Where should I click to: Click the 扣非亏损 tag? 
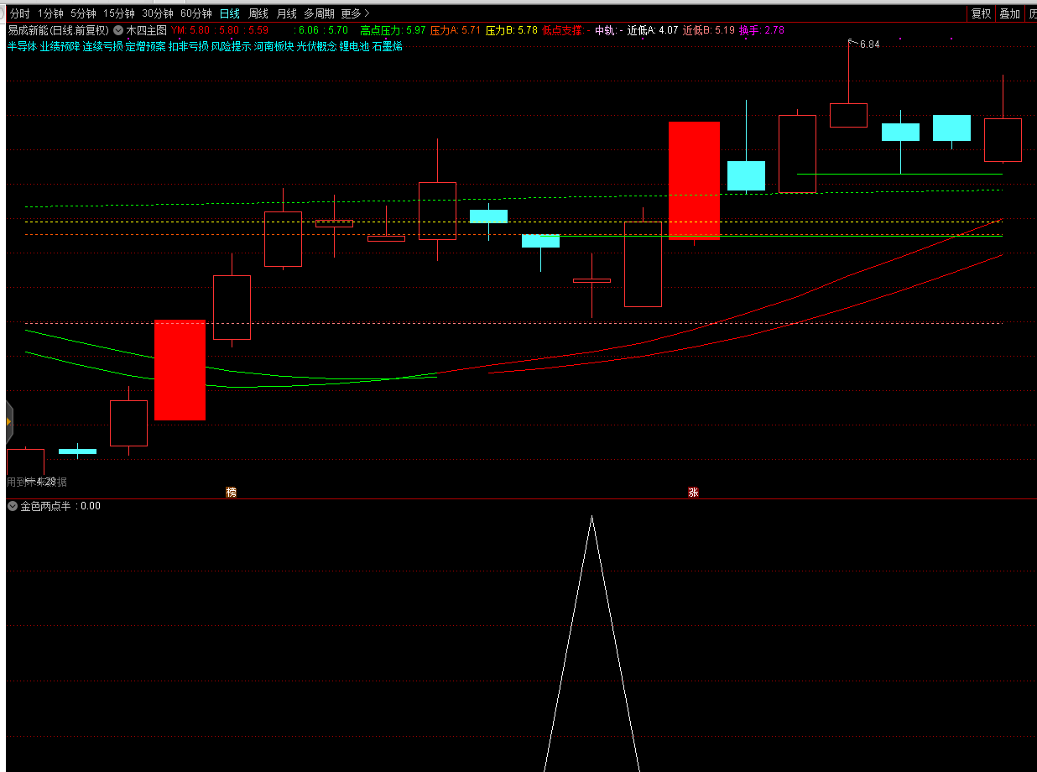click(188, 46)
